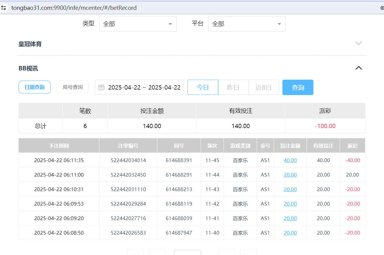Click the current page button in pagination

pyautogui.click(x=187, y=253)
